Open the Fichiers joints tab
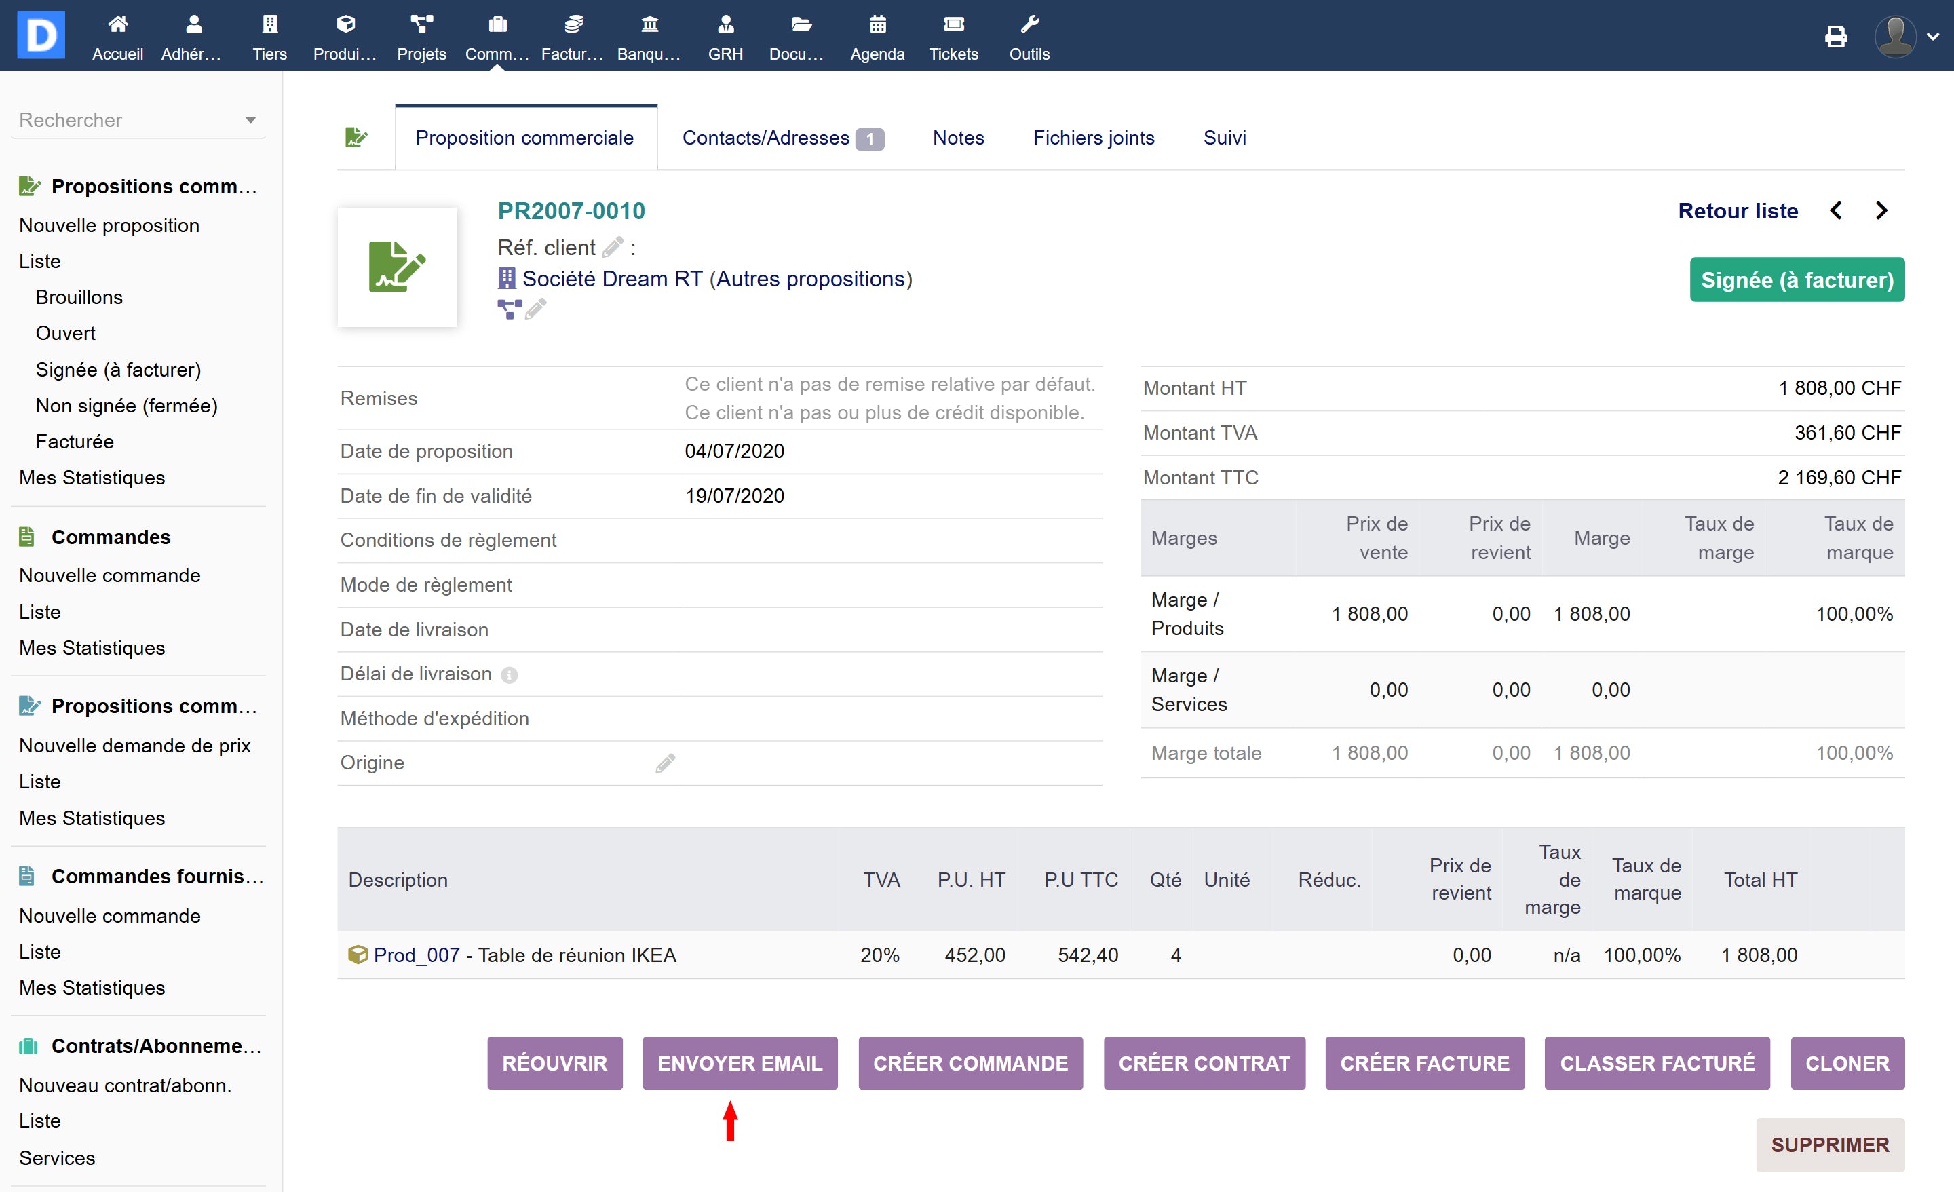This screenshot has height=1192, width=1954. [x=1093, y=138]
